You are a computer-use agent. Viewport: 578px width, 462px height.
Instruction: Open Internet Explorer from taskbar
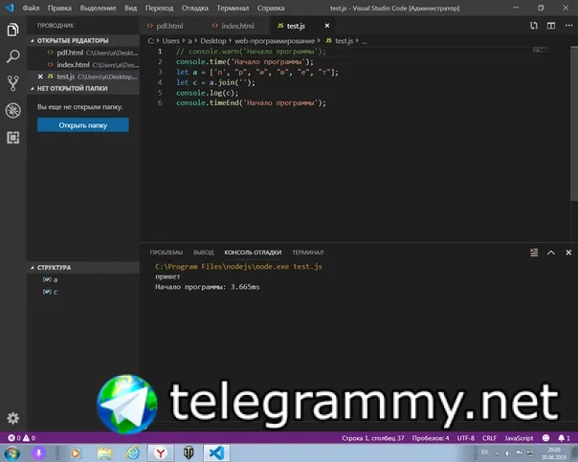(x=133, y=452)
